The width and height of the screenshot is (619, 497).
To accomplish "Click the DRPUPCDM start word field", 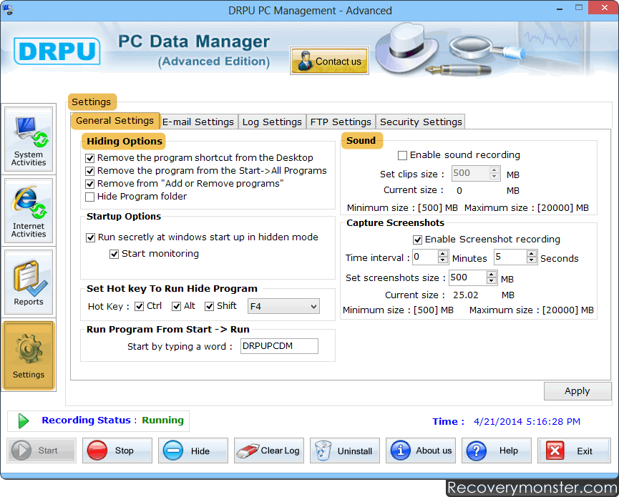I will [279, 346].
